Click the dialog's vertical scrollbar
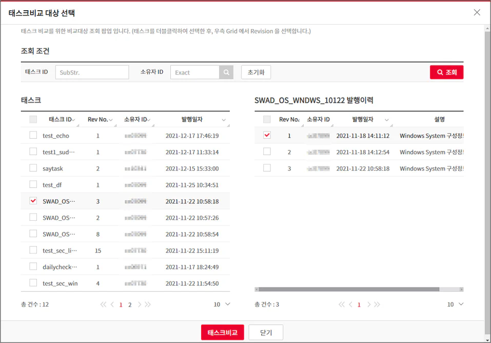 tap(487, 183)
